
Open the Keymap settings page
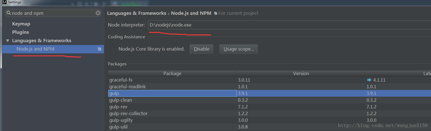[21, 24]
